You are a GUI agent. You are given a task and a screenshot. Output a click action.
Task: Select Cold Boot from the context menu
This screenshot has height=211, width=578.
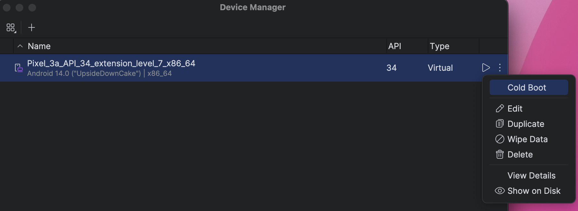coord(527,88)
